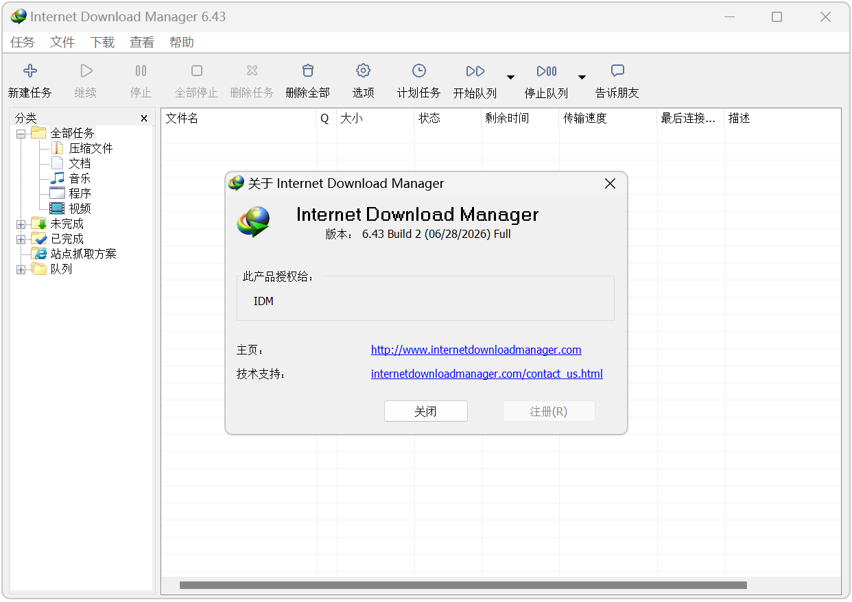Sort by 状态 column header

coord(448,119)
